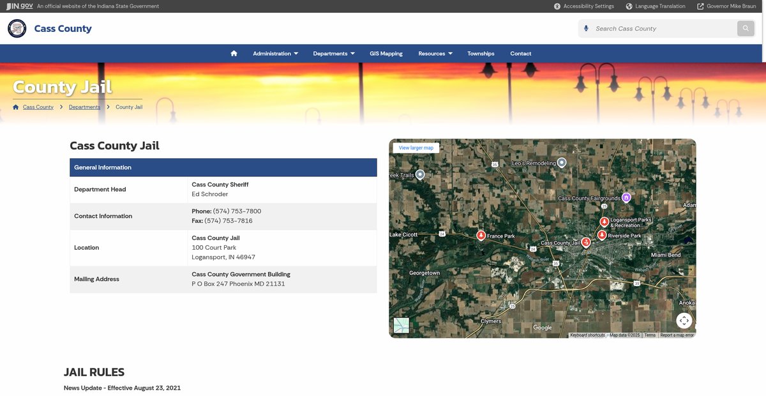This screenshot has height=396, width=766.
Task: Click the Logansport, IN 46947 line
Action: pyautogui.click(x=223, y=257)
